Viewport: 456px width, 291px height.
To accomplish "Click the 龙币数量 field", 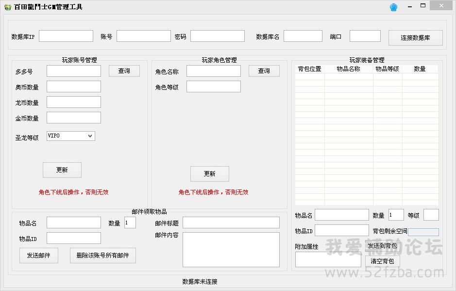I will click(x=74, y=102).
